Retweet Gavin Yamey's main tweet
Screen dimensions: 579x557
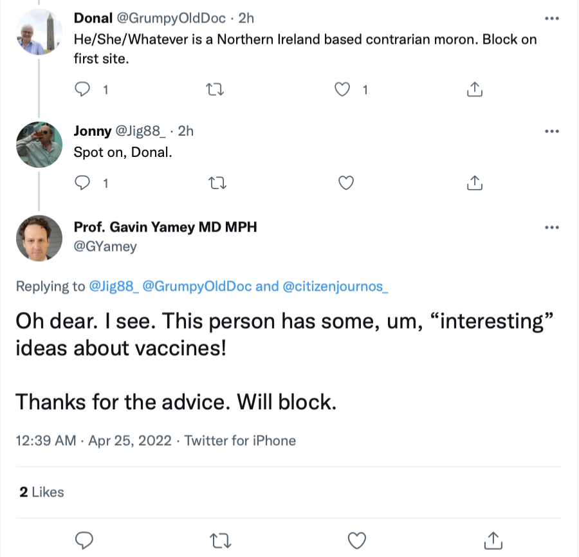click(x=221, y=540)
